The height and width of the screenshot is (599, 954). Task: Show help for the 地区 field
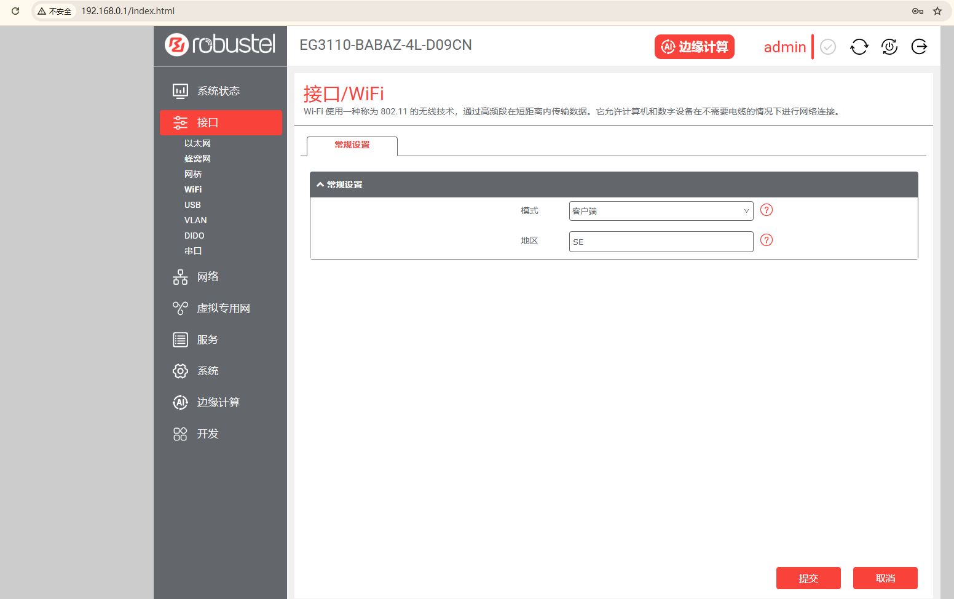click(767, 240)
